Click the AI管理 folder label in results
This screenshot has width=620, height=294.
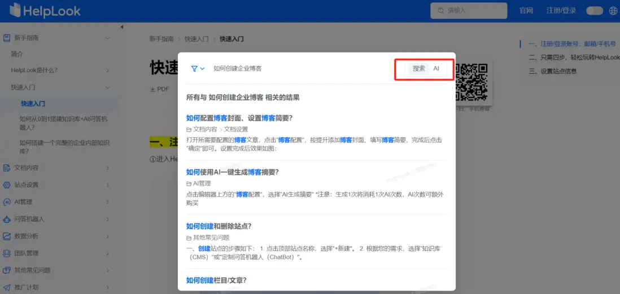point(199,183)
